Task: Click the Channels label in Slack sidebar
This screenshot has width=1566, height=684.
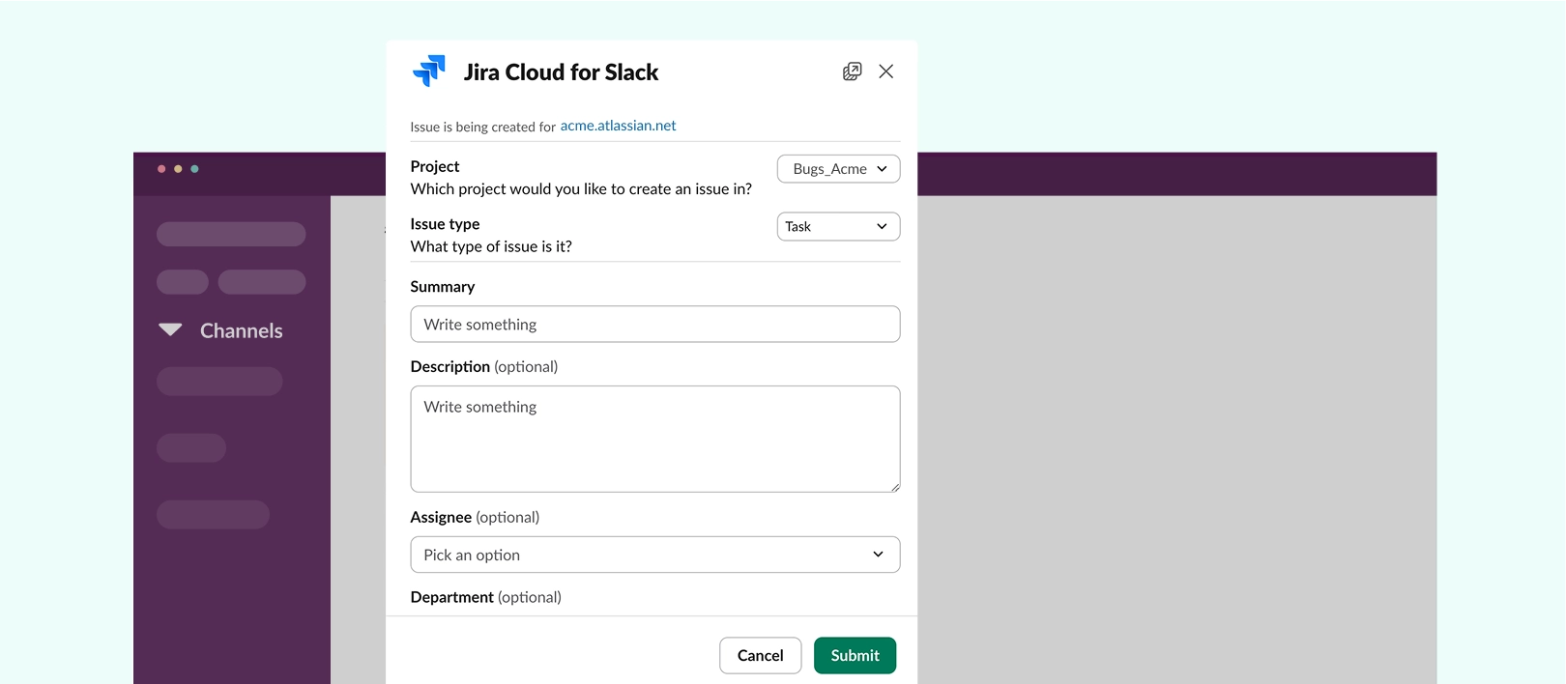Action: 242,330
